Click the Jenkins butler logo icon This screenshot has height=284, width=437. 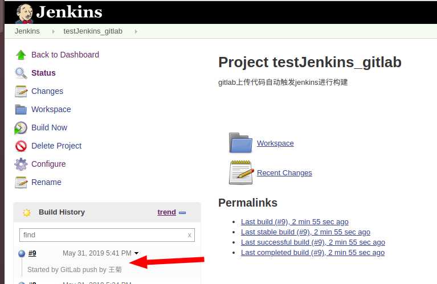click(24, 13)
